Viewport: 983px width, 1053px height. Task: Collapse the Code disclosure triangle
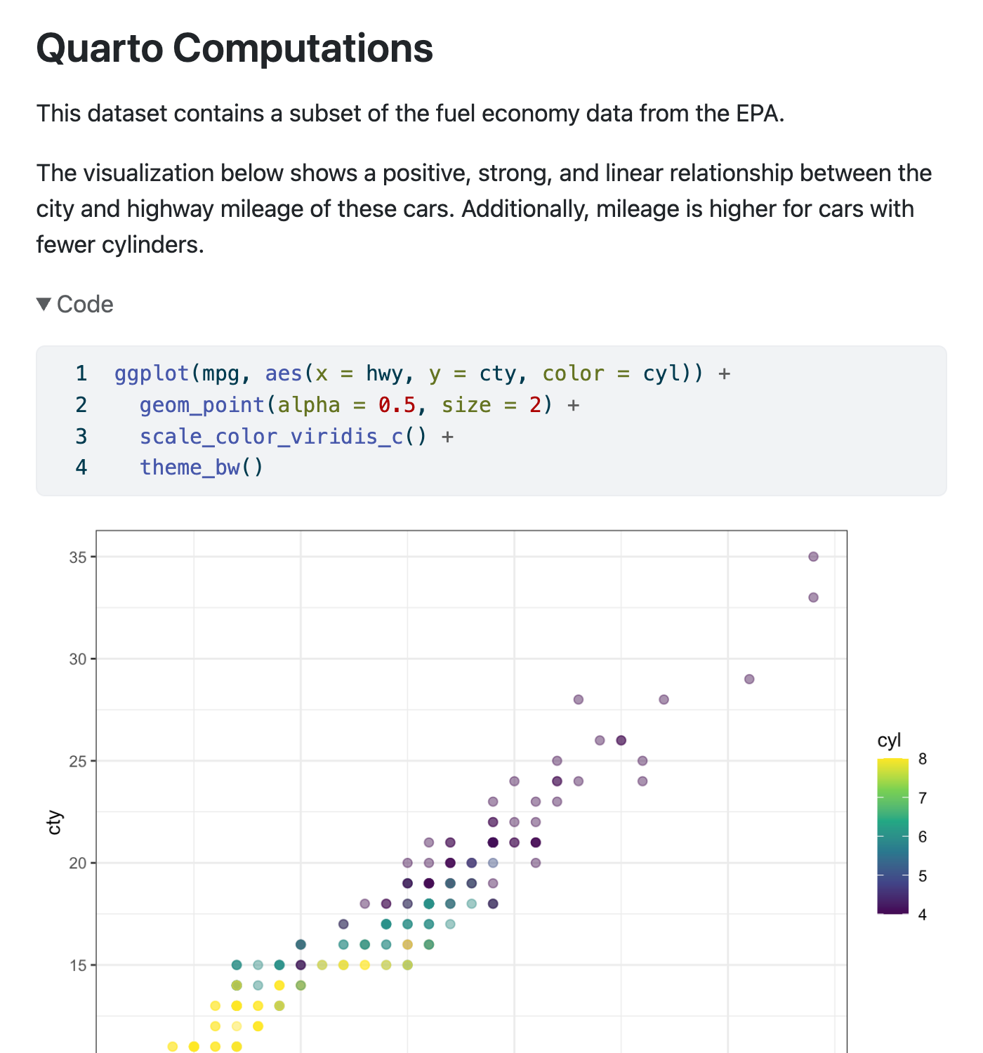(x=45, y=304)
